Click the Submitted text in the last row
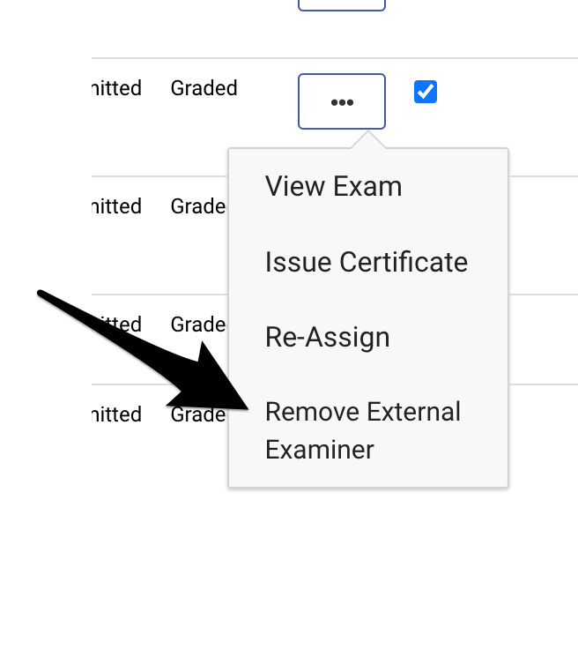This screenshot has height=649, width=578. (117, 414)
